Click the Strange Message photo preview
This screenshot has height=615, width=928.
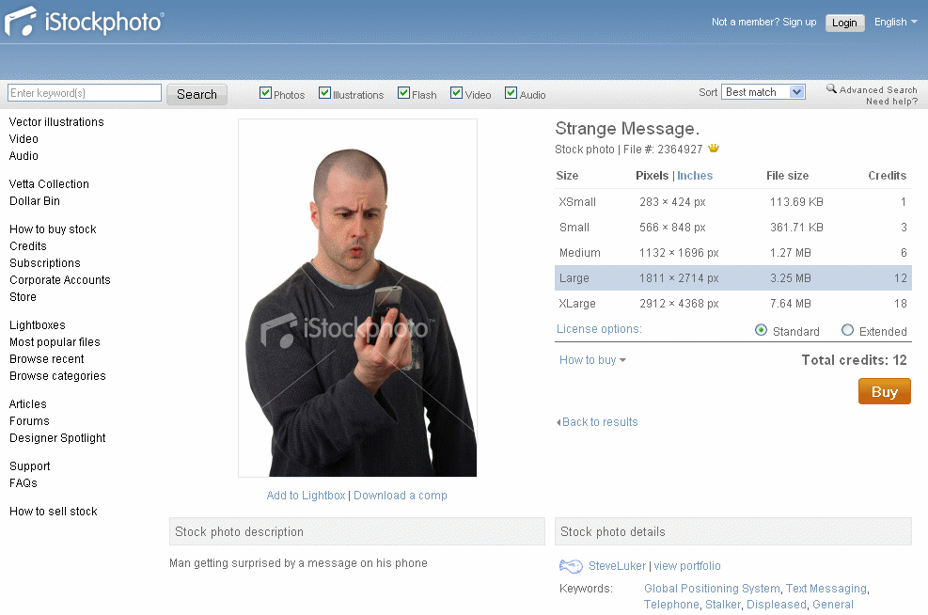pyautogui.click(x=357, y=298)
